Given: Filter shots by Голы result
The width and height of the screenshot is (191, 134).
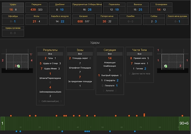Looking at the screenshot, I should pos(50,58).
